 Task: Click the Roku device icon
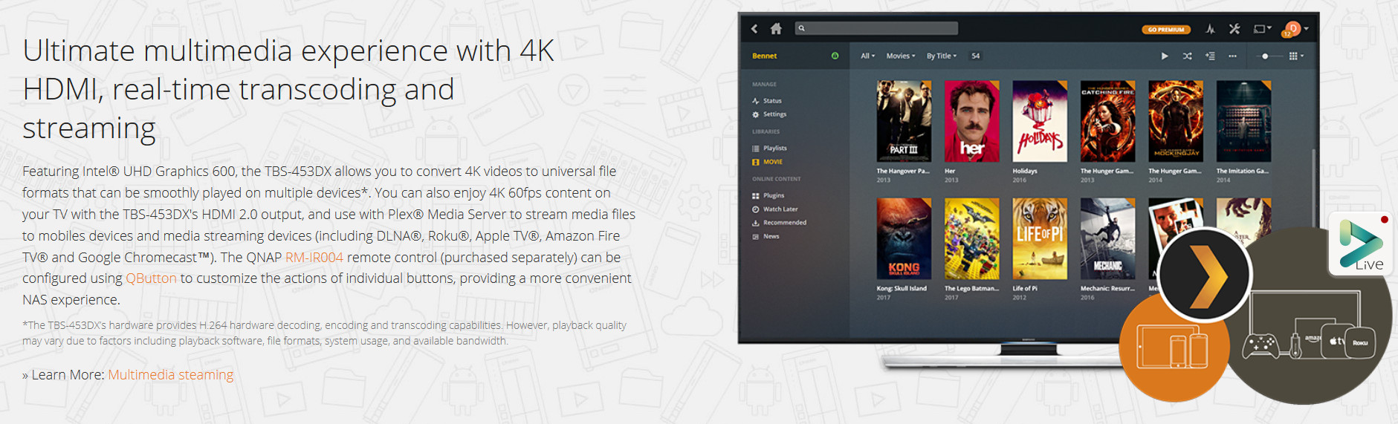pos(1359,342)
